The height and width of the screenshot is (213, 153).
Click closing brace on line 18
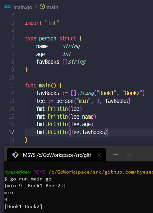pyautogui.click(x=26, y=140)
